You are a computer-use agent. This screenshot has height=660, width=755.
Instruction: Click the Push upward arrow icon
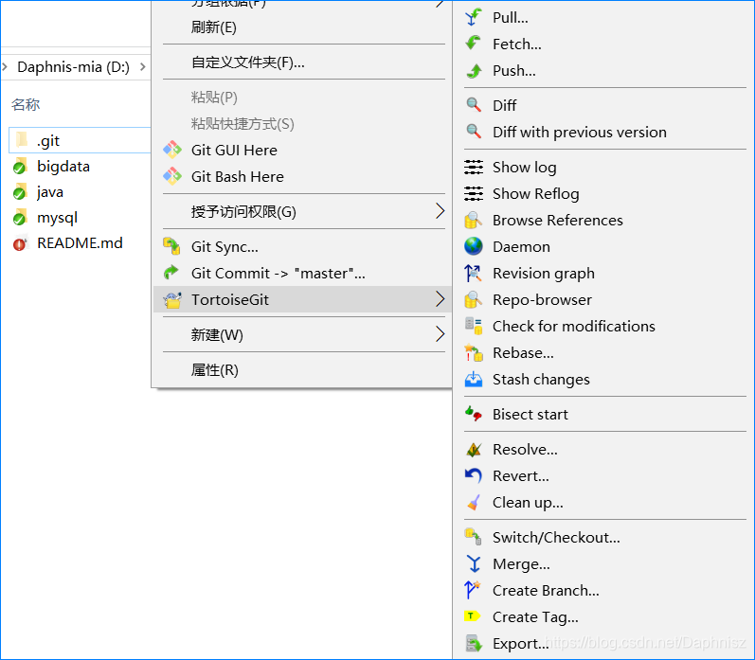tap(474, 71)
